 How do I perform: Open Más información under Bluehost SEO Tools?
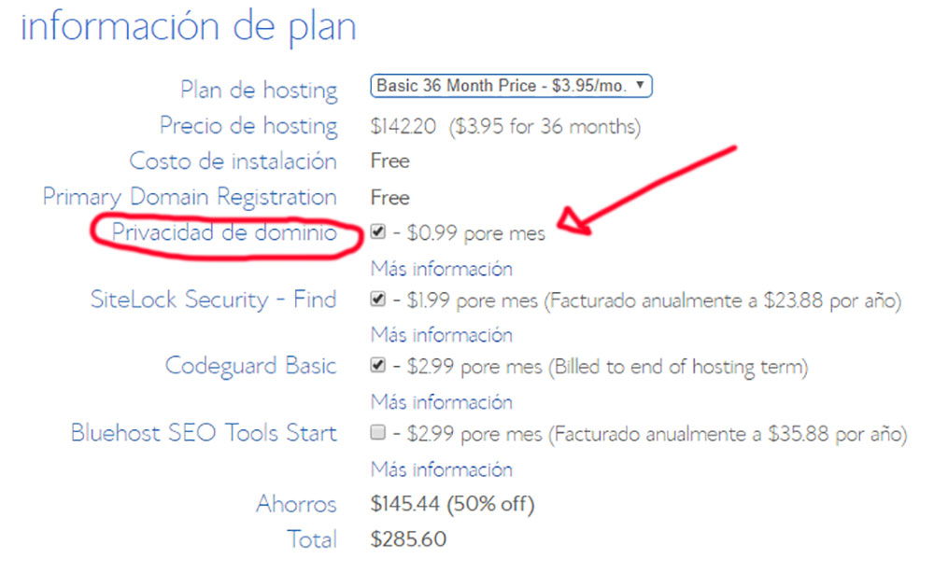[442, 469]
